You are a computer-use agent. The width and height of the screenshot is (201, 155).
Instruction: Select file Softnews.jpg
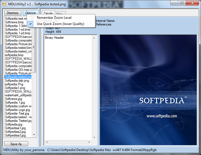[13, 99]
